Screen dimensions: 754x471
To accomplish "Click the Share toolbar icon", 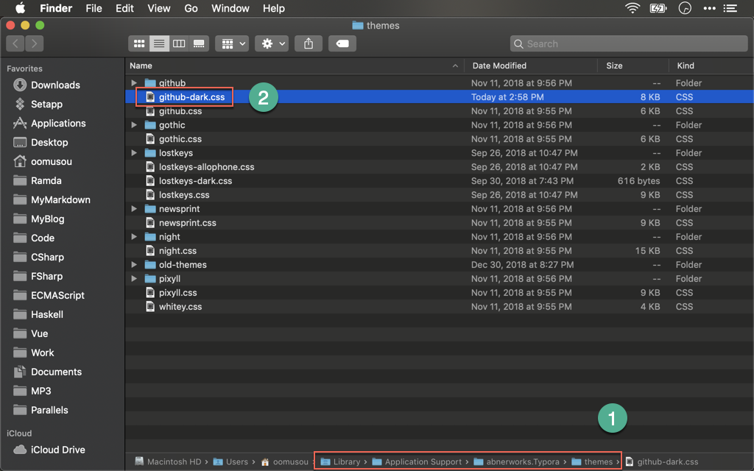I will (309, 43).
